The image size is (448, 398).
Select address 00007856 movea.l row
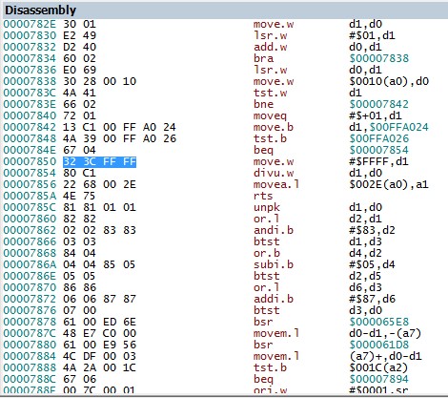click(224, 184)
